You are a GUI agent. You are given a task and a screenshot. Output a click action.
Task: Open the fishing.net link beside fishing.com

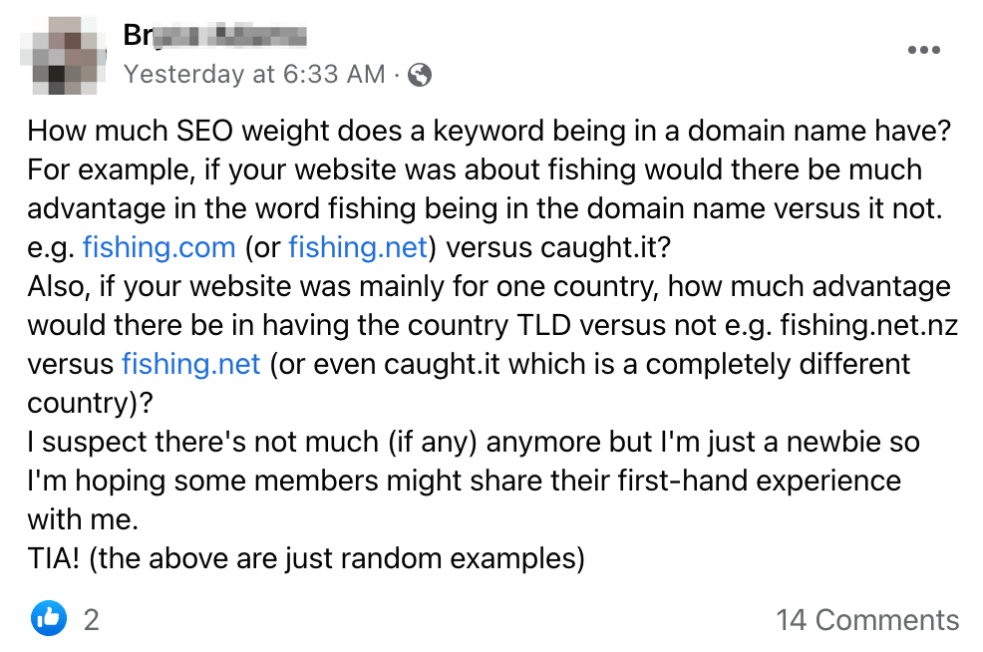point(357,247)
